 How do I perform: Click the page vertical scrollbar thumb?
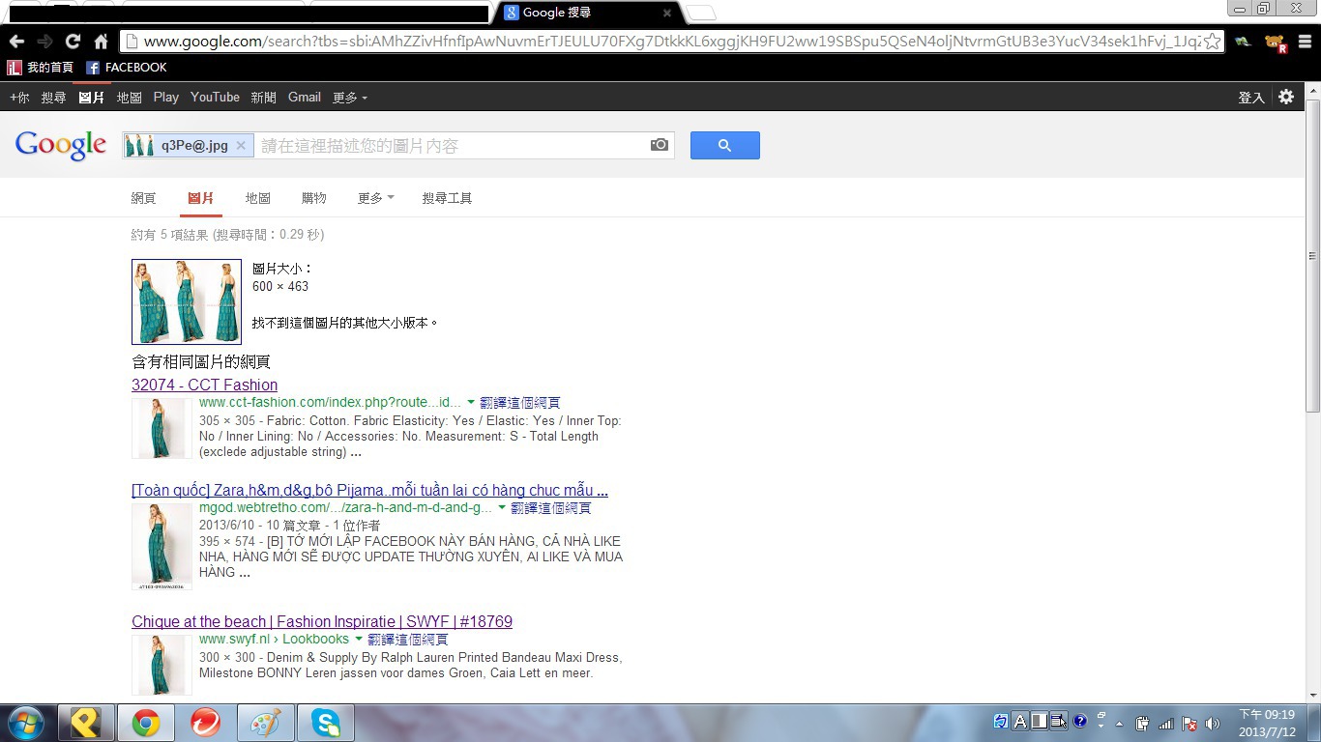(1312, 255)
